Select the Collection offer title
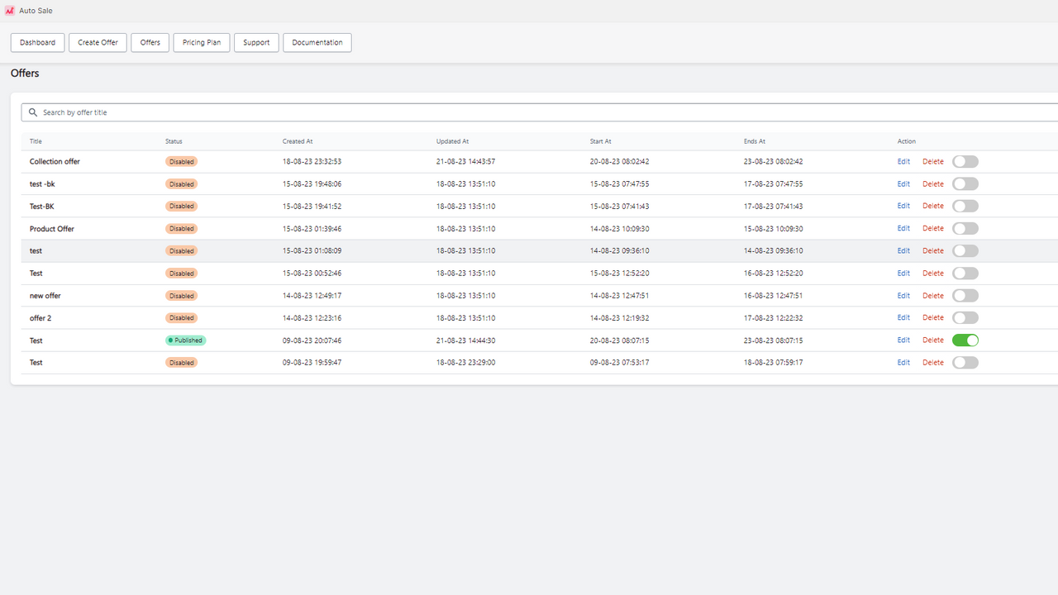Image resolution: width=1058 pixels, height=595 pixels. coord(55,161)
